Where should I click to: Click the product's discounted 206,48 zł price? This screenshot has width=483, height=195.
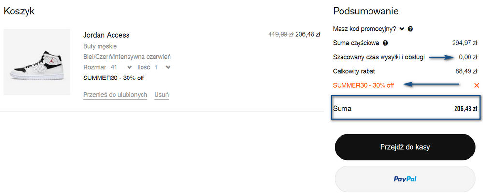click(308, 35)
